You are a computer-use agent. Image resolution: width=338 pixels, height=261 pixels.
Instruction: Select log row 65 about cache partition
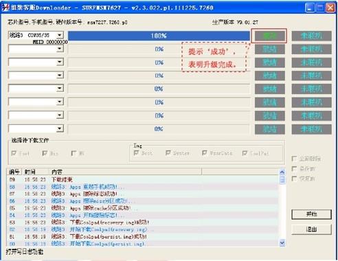(x=143, y=208)
